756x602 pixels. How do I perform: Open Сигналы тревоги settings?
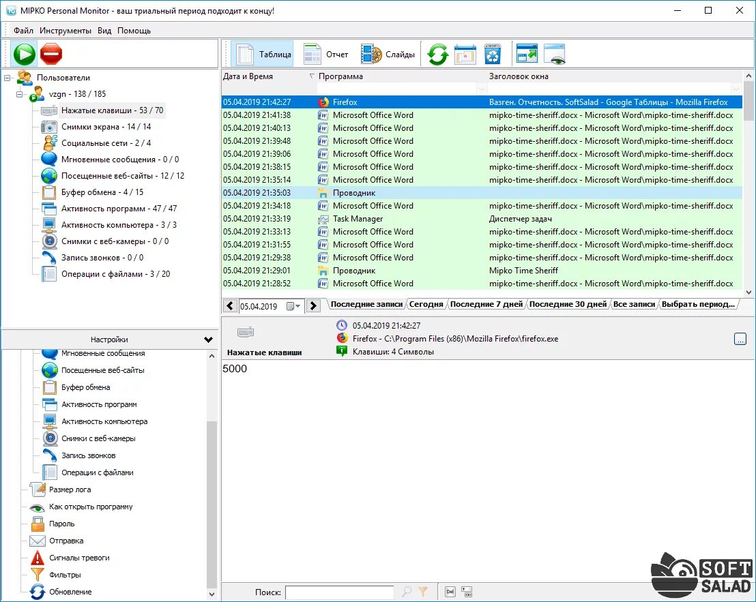[79, 558]
